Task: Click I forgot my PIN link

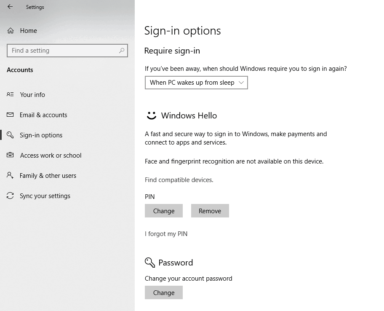Action: click(166, 234)
